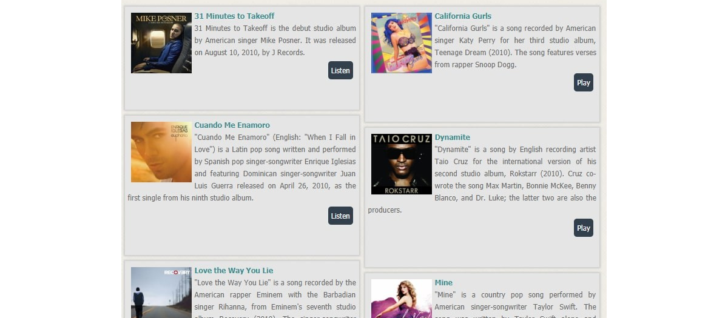Follow the California Gurls title link
Screen dimensions: 728x318
click(463, 16)
